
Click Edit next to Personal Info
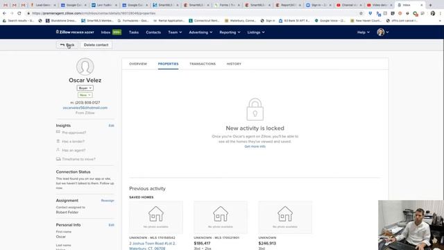[111, 225]
